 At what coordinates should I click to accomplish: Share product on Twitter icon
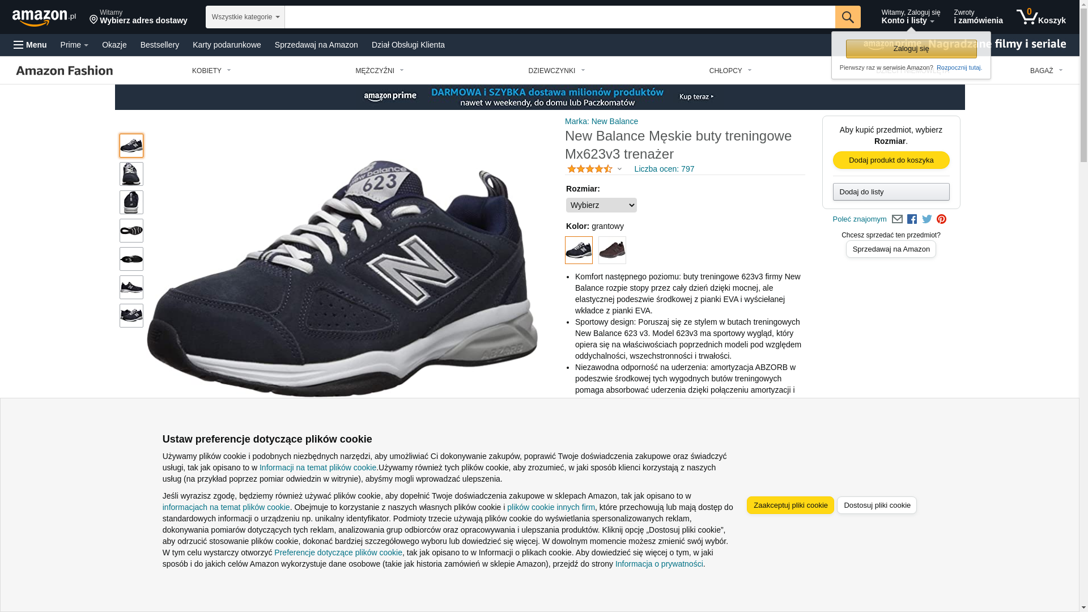tap(927, 219)
